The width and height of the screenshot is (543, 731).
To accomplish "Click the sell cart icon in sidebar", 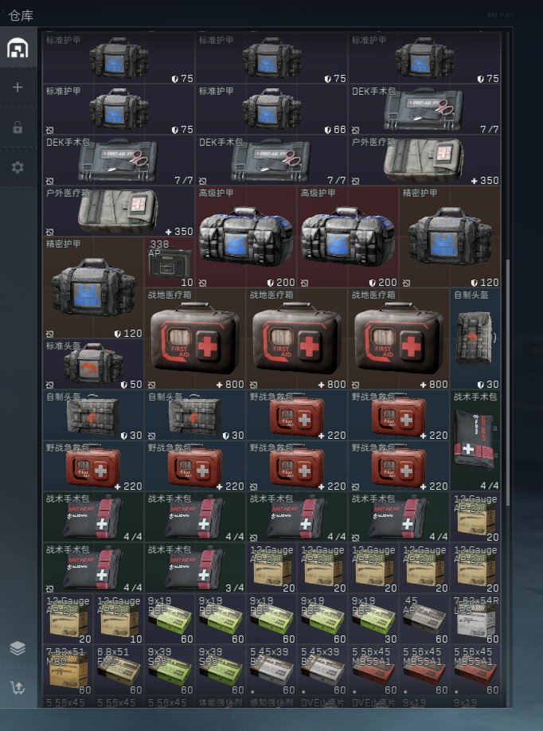I will click(x=18, y=688).
